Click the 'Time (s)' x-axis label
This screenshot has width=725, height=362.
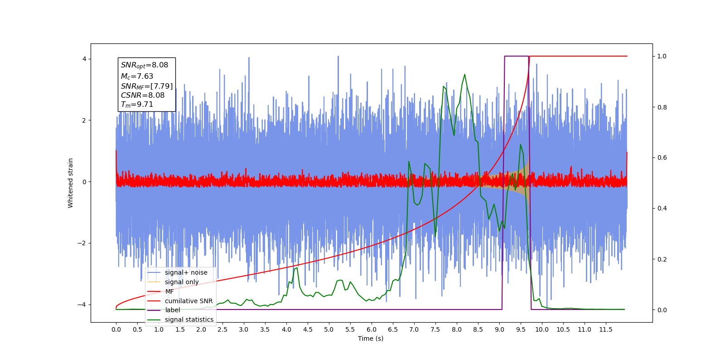371,338
